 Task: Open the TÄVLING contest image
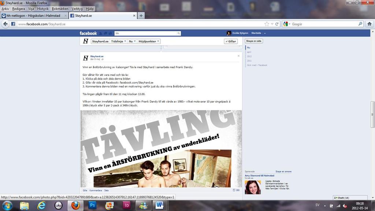[161, 149]
